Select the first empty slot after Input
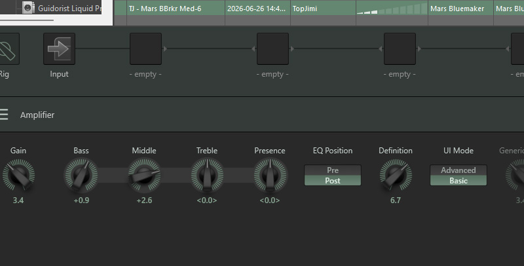524x266 pixels. [145, 48]
